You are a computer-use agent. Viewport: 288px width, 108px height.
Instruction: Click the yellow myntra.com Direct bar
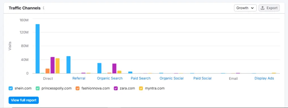(x=57, y=66)
